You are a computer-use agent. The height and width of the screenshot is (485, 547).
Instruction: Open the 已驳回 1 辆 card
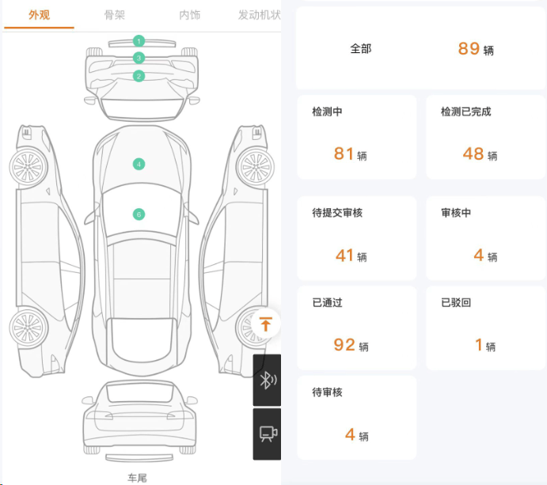(x=485, y=328)
